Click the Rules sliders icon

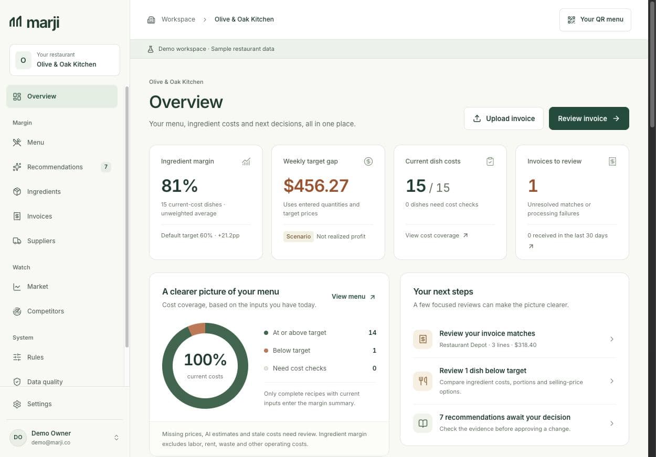(x=17, y=357)
